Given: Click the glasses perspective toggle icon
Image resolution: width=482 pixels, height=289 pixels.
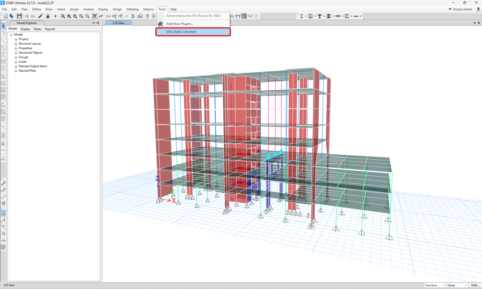Looking at the screenshot, I should tap(140, 16).
